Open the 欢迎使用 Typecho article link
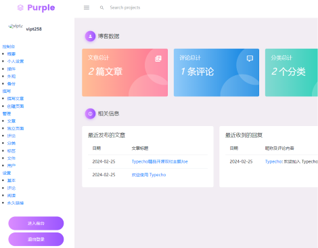318x248 pixels. point(149,175)
